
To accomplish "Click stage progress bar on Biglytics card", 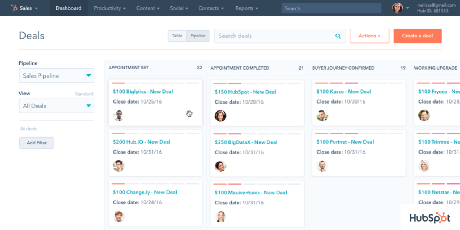I will click(x=155, y=83).
